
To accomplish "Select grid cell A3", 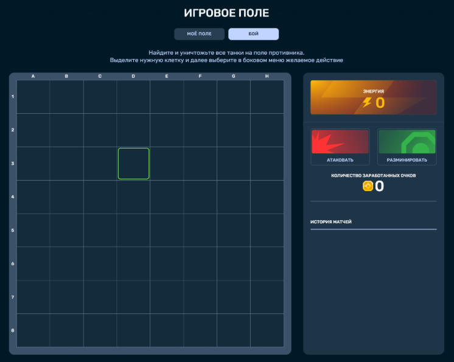I will click(33, 164).
